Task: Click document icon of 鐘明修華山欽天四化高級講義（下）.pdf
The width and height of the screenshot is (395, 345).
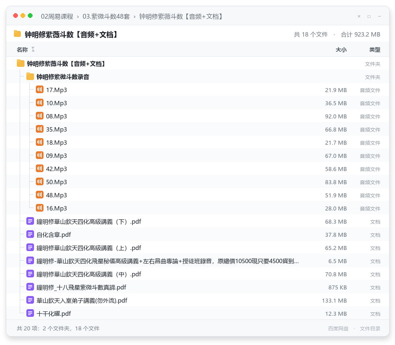Action: (30, 221)
